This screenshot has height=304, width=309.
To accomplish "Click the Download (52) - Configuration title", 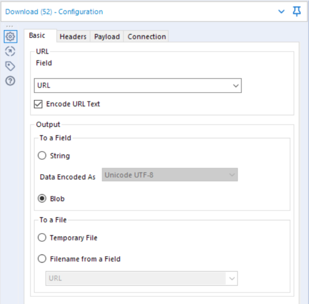I will click(54, 12).
